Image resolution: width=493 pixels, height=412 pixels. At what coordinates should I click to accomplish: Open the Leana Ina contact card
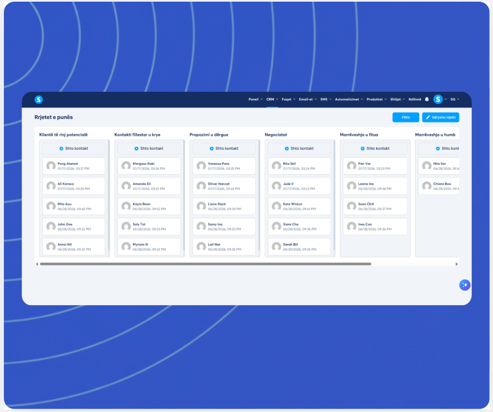pyautogui.click(x=375, y=186)
